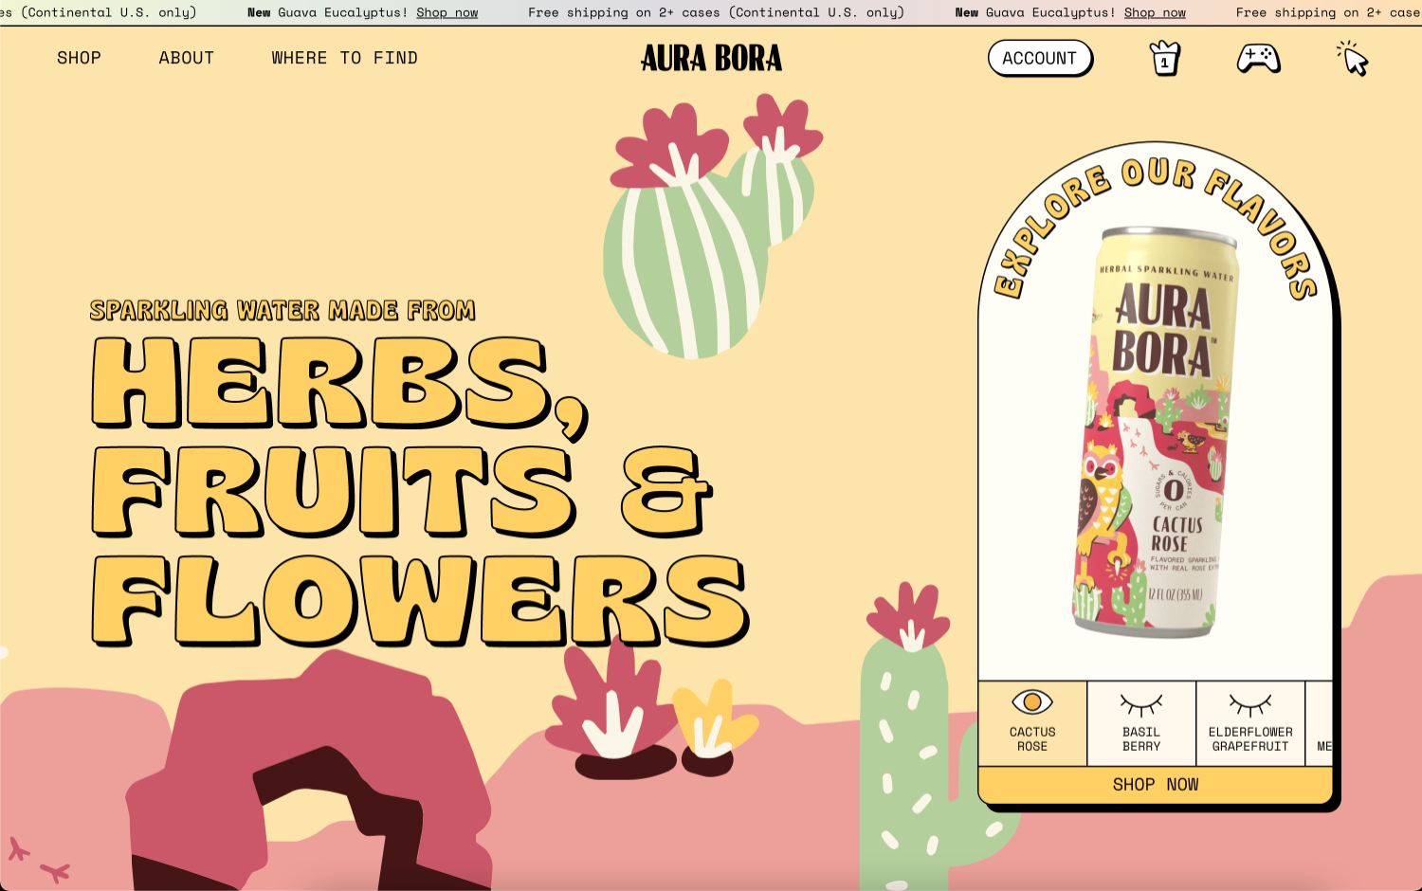Click the Account button

click(x=1039, y=58)
